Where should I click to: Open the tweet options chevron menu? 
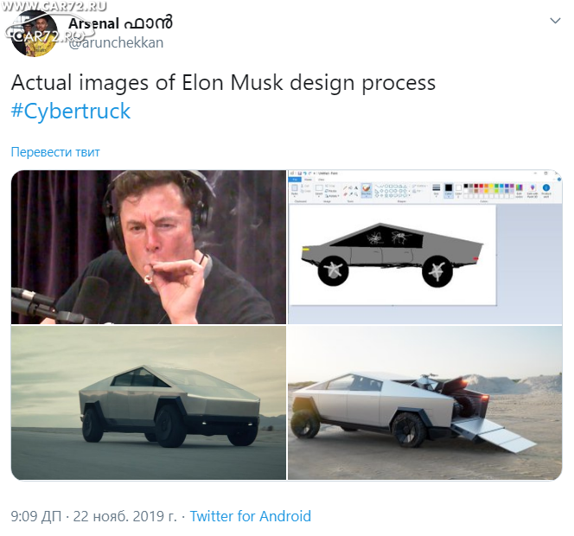coord(555,21)
